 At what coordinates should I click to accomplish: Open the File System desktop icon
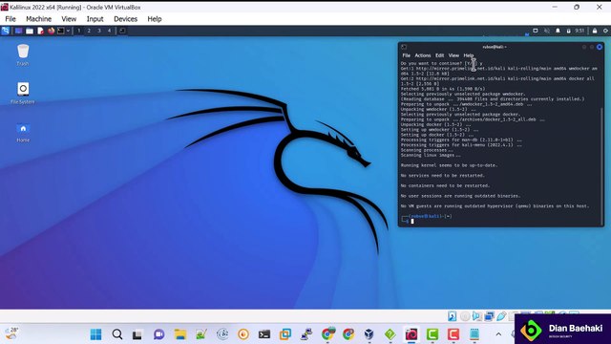tap(23, 94)
